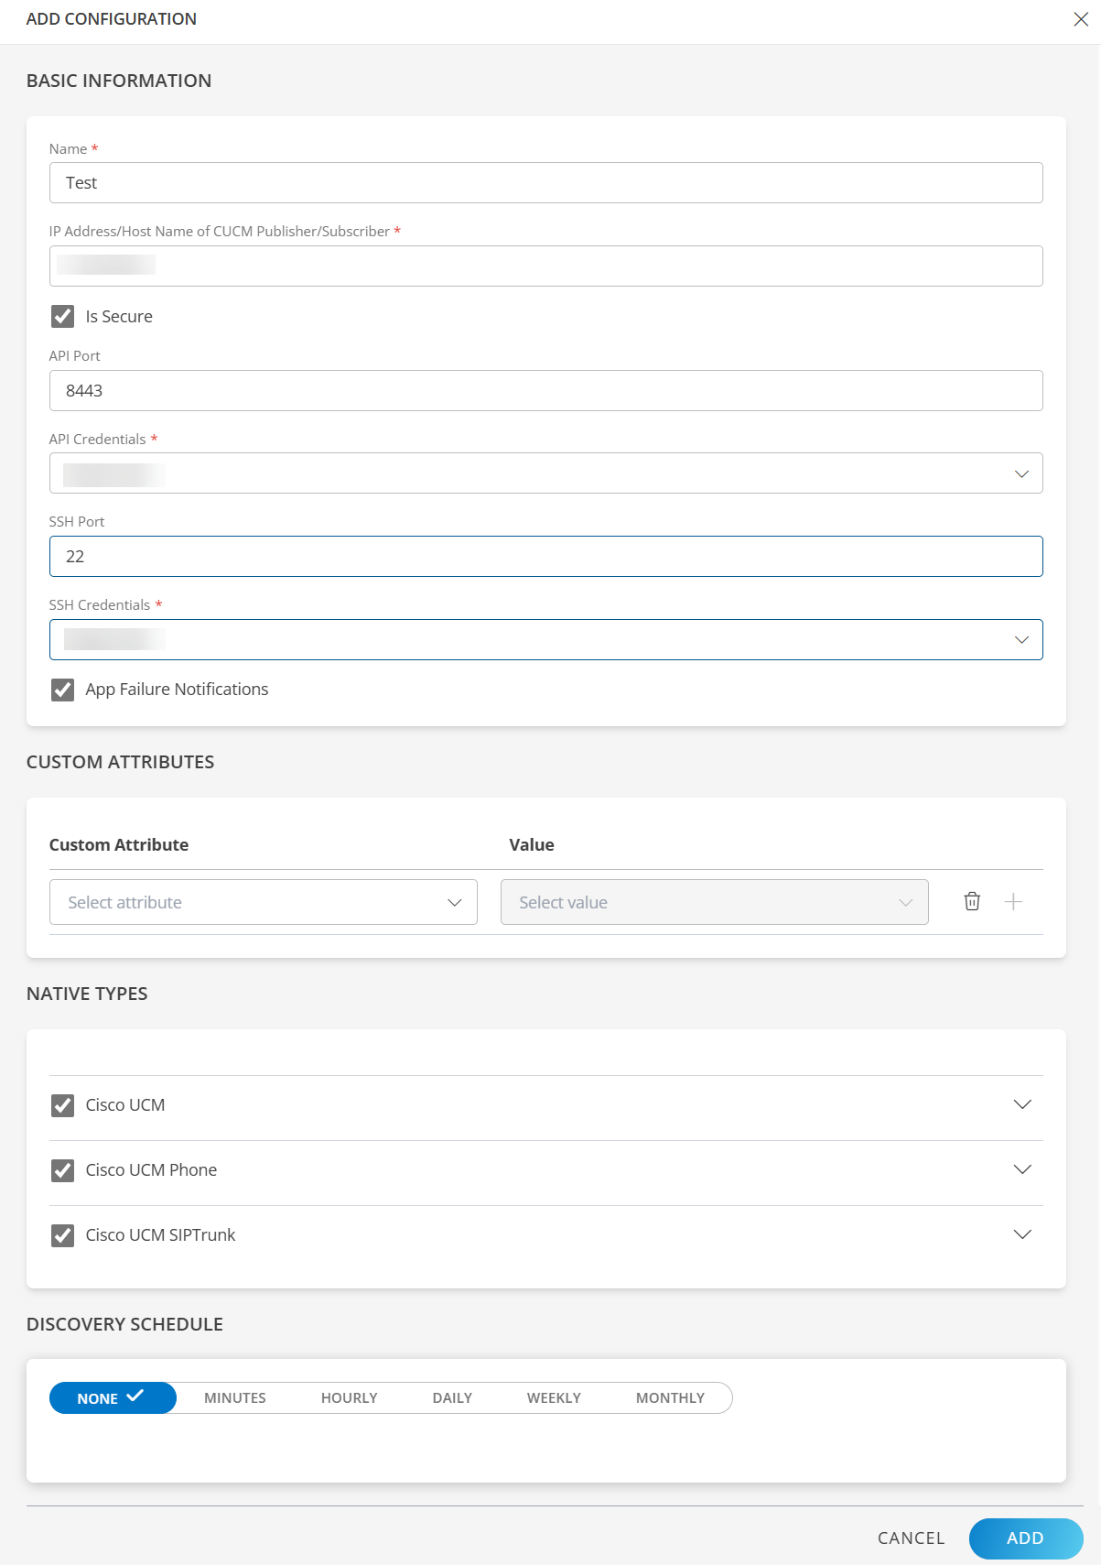1101x1565 pixels.
Task: Expand the Cisco UCM Phone section
Action: tap(1022, 1170)
